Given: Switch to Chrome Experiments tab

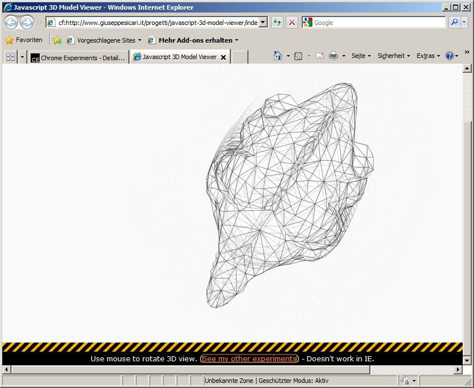Looking at the screenshot, I should [78, 57].
